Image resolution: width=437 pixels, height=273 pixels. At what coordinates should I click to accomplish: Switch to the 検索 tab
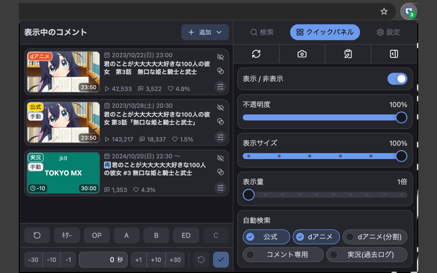pyautogui.click(x=262, y=32)
